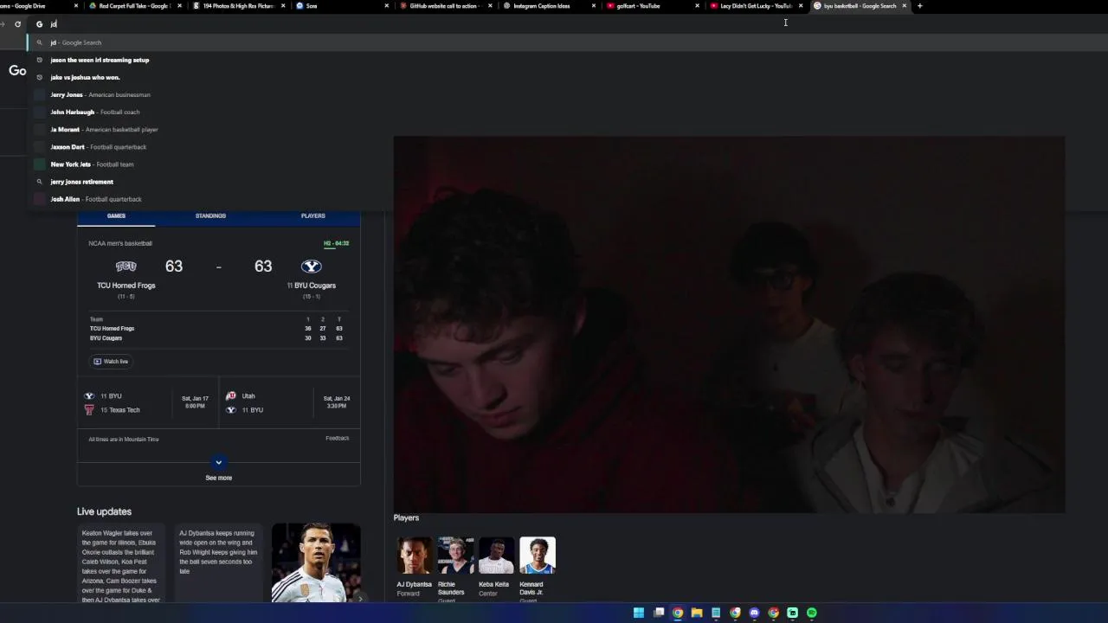Viewport: 1108px width, 623px height.
Task: Close the golfcart - YouTube tab
Action: pos(697,6)
